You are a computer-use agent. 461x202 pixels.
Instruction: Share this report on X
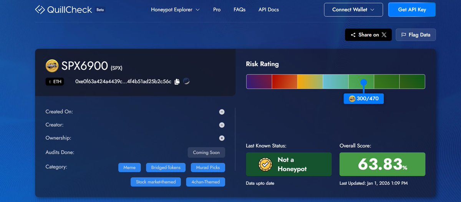(368, 35)
